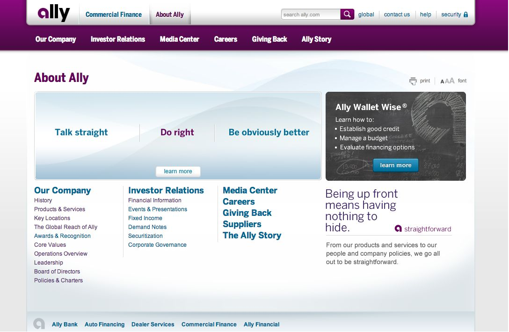Open the Careers section heading
509x332 pixels.
pos(239,202)
